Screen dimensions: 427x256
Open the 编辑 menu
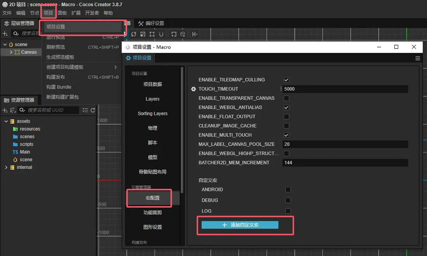point(21,13)
